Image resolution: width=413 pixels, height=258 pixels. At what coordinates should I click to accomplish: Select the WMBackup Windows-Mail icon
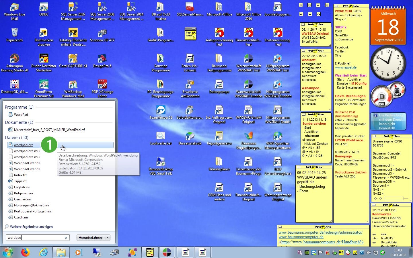click(x=73, y=89)
